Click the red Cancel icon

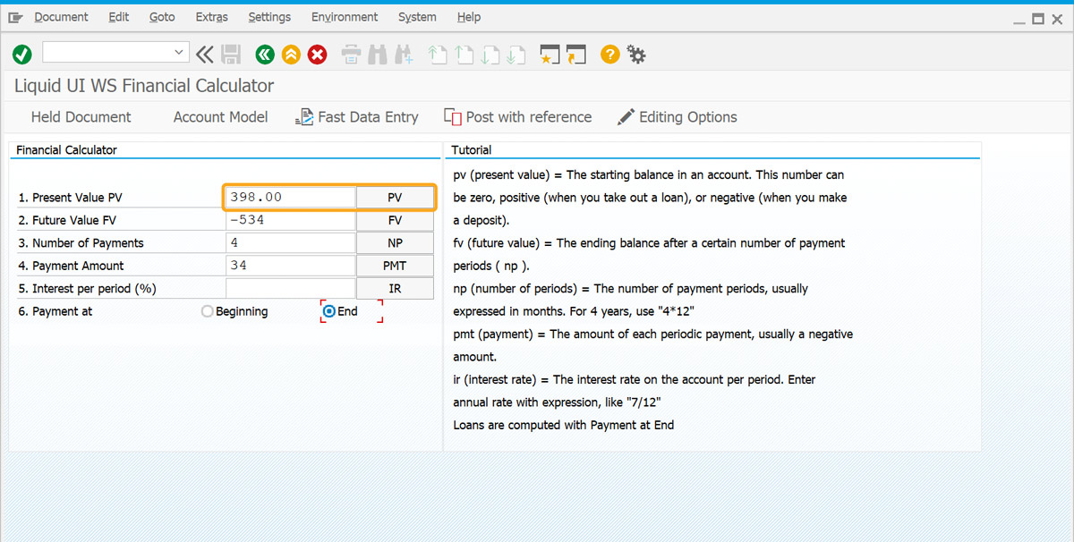pos(318,55)
